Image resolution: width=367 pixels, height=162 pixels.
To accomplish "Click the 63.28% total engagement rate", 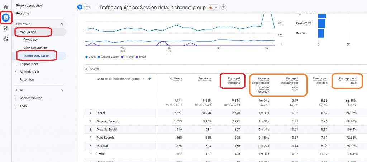I will point(351,101).
